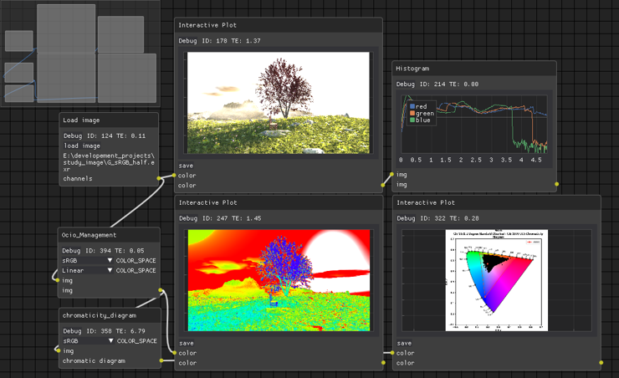The width and height of the screenshot is (619, 378).
Task: Click the tree render image preview
Action: point(279,103)
